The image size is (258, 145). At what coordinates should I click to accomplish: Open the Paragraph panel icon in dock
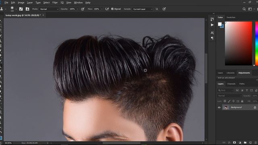212,38
